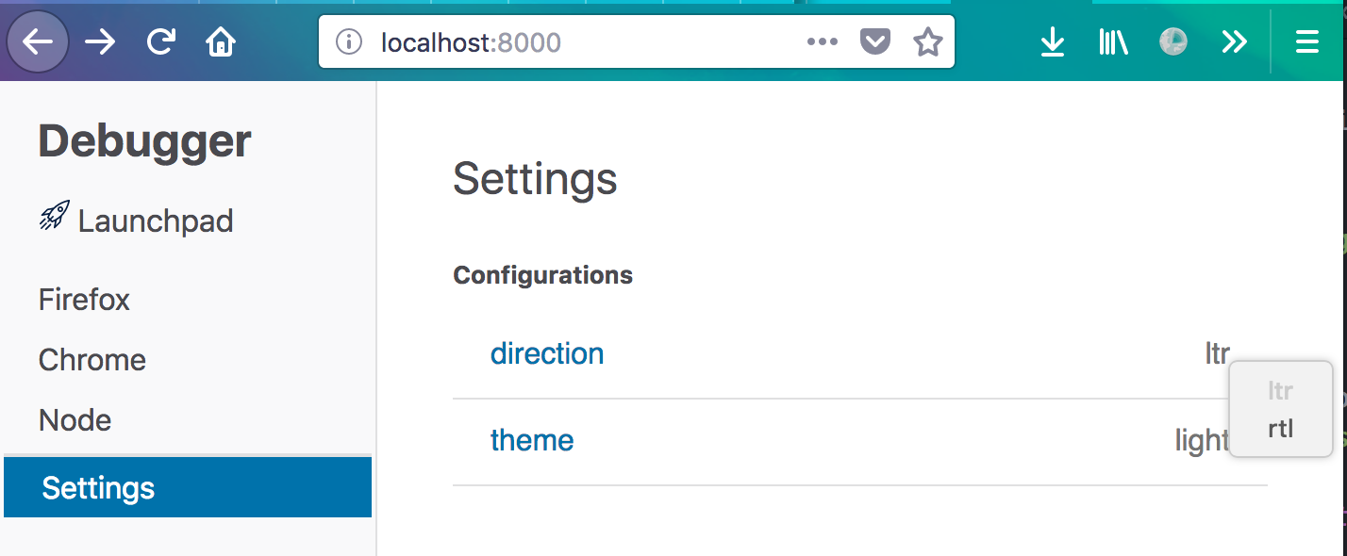Switch to the Chrome sidebar tab
The image size is (1347, 556).
pyautogui.click(x=92, y=360)
